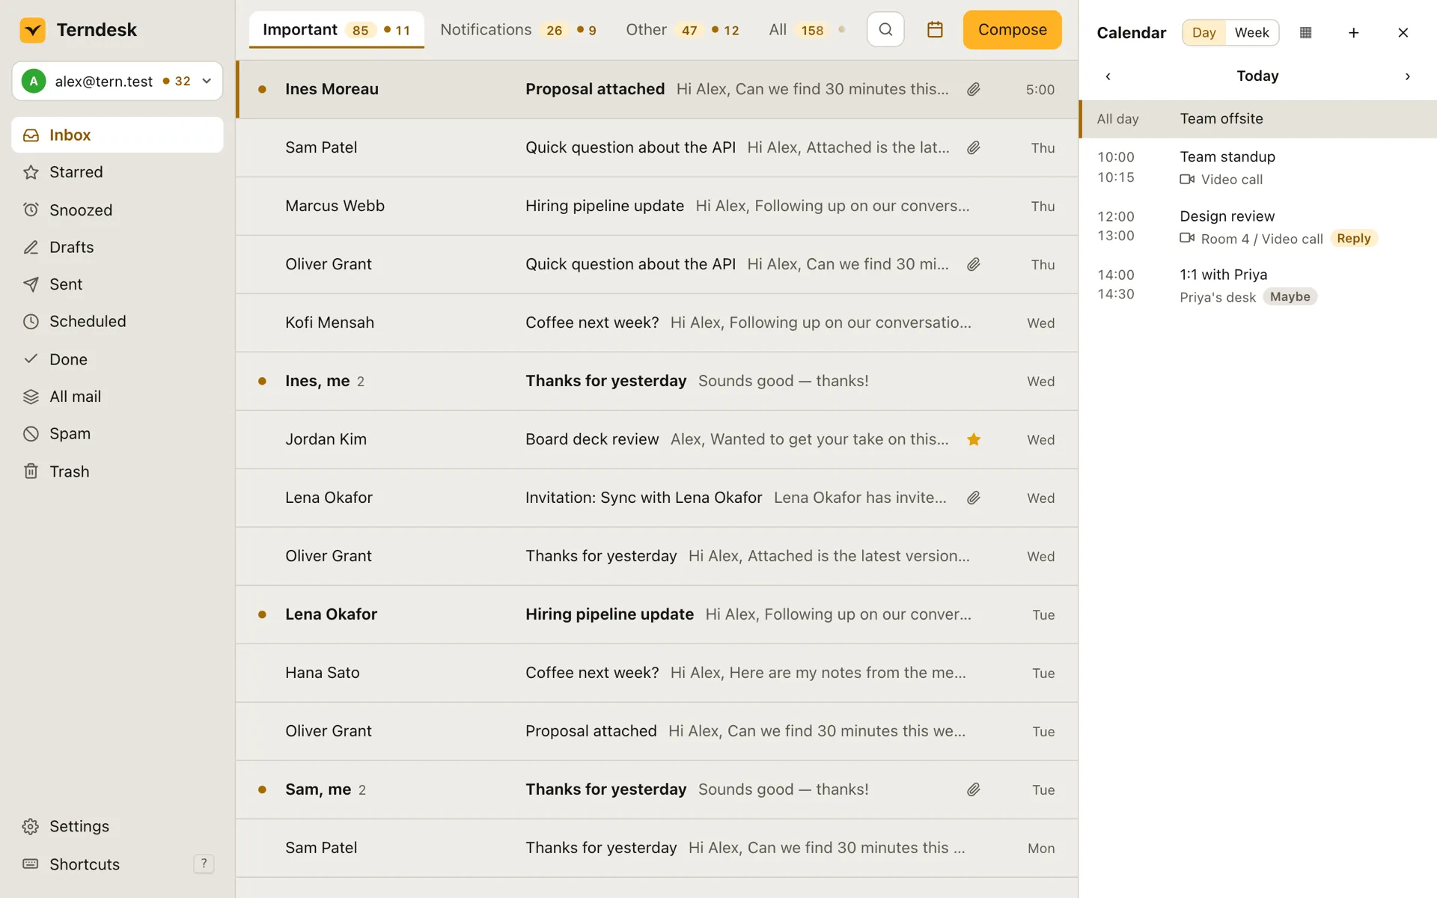Image resolution: width=1437 pixels, height=898 pixels.
Task: Open keyboard Shortcuts help
Action: pos(118,864)
